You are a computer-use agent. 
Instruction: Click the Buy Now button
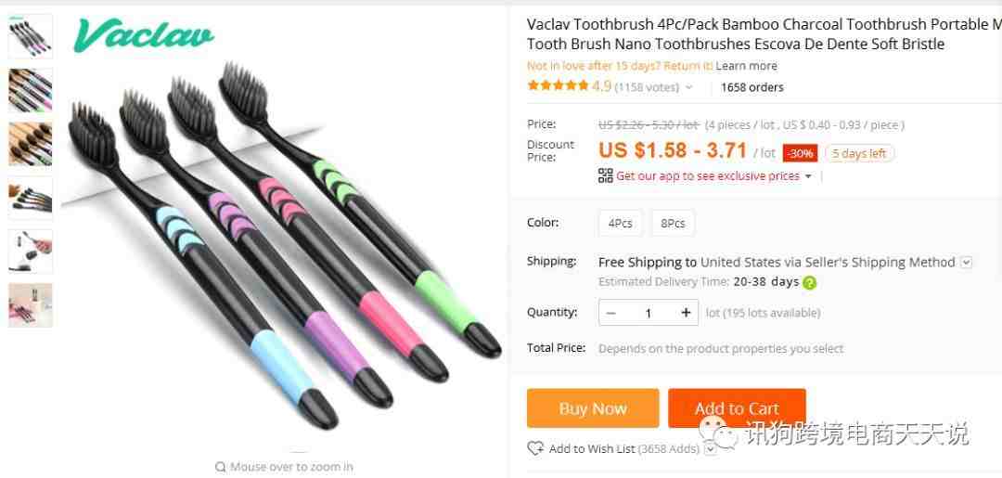tap(592, 408)
